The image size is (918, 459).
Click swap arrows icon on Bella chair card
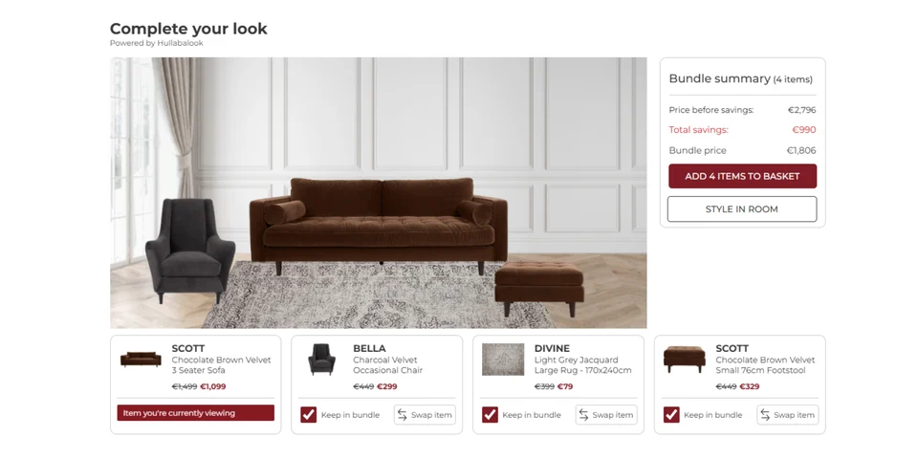click(403, 415)
